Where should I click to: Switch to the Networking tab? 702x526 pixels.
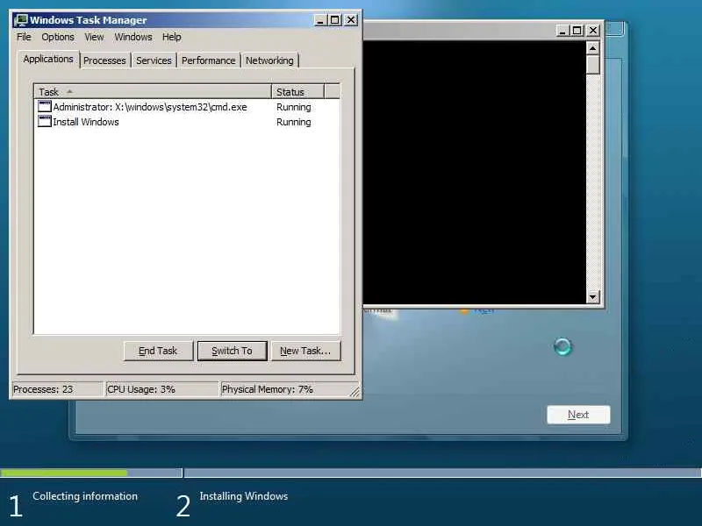[269, 60]
